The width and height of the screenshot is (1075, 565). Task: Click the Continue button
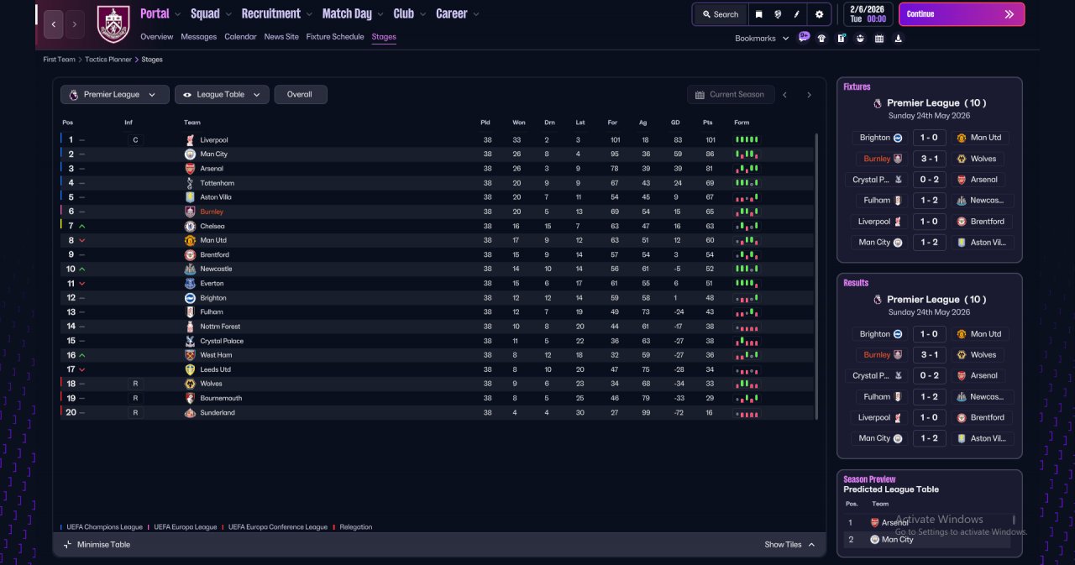tap(962, 14)
